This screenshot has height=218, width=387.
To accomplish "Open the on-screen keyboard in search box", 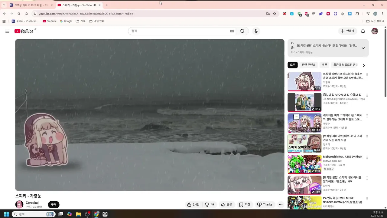I will point(232,31).
